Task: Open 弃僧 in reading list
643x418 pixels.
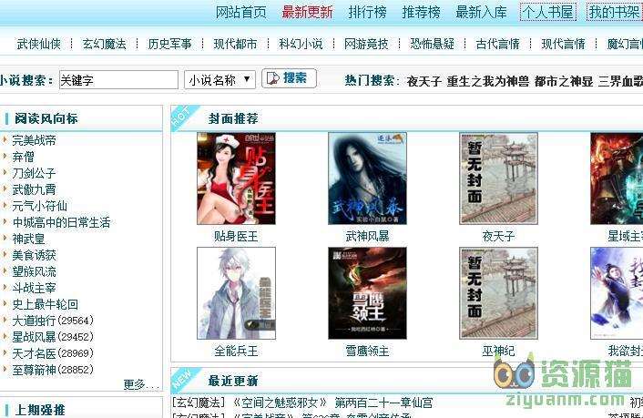Action: [x=24, y=157]
